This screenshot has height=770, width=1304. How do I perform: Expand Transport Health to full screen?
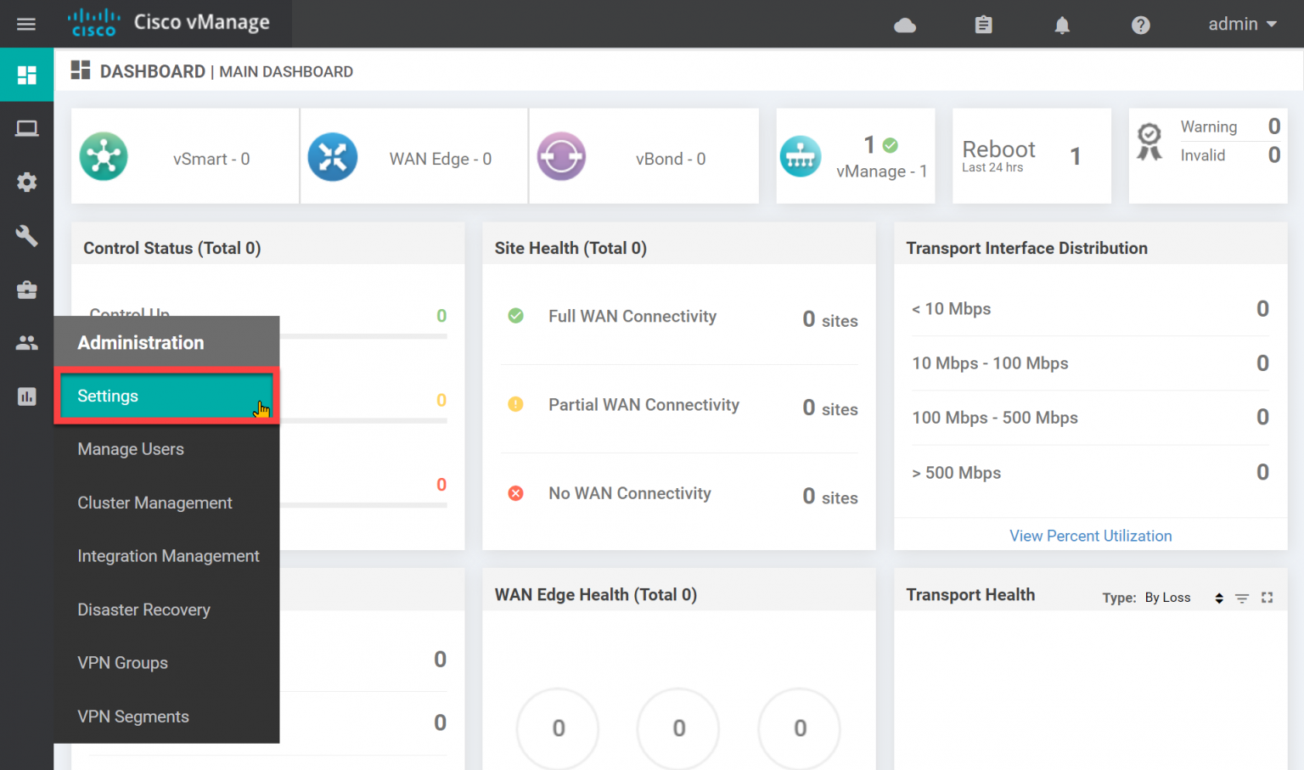pos(1267,598)
